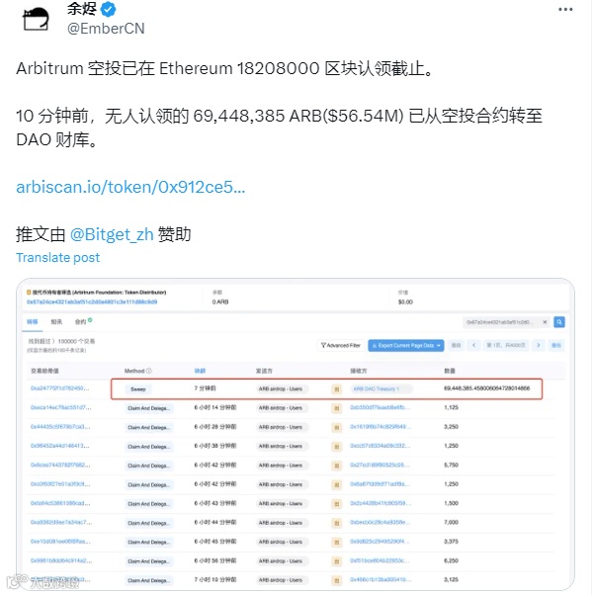Go to previous page with the left chevron
This screenshot has height=595, width=593.
473,345
